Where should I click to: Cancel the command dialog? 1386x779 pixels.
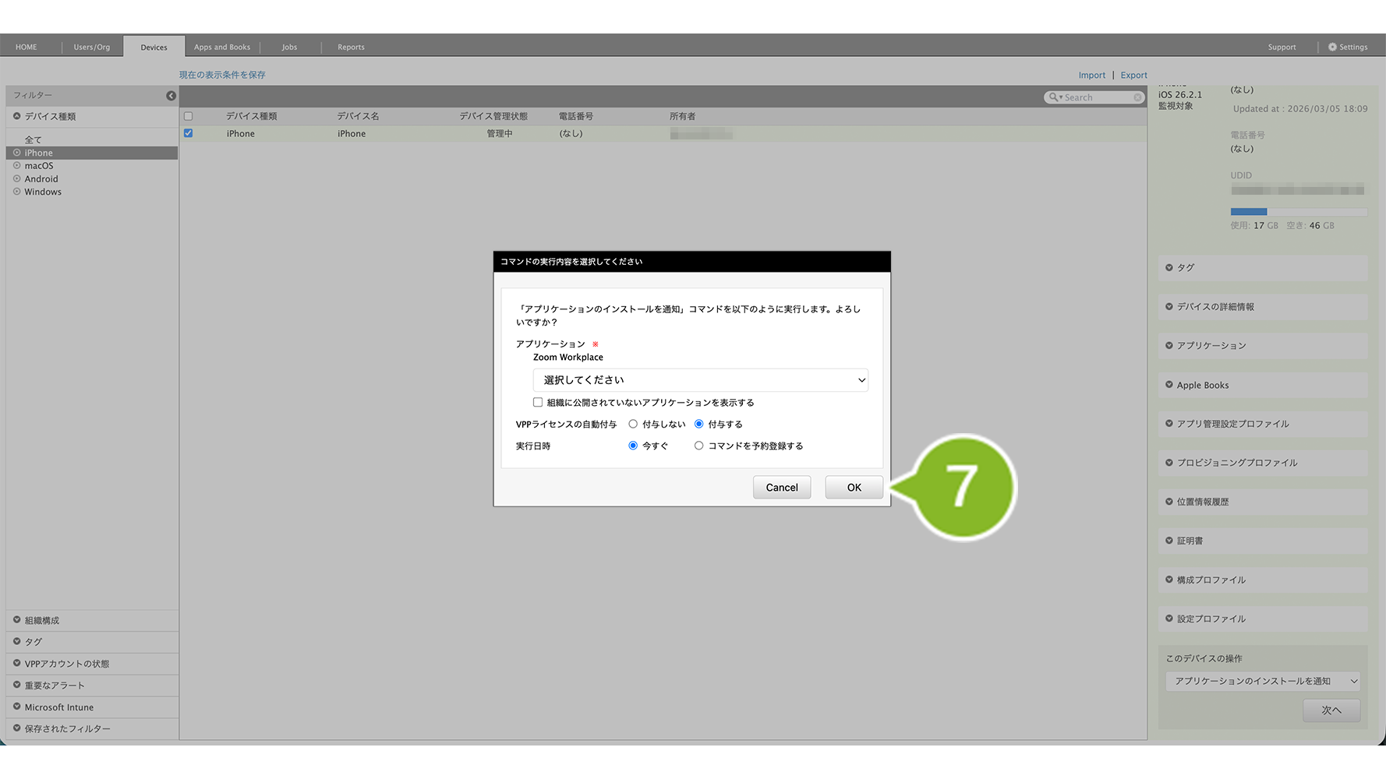(781, 488)
